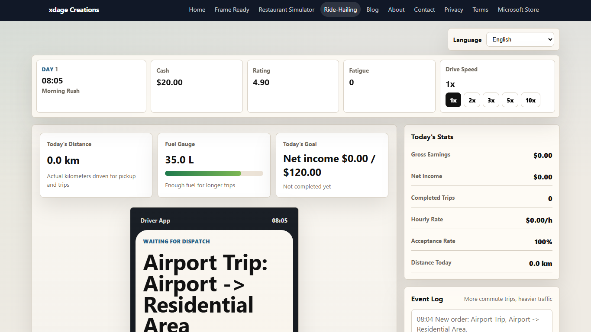Open the xdage Creations home logo link
The image size is (591, 332).
(x=74, y=10)
